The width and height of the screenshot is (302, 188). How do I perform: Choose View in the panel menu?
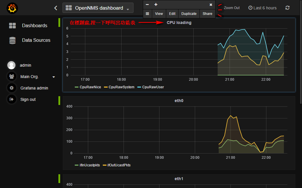click(159, 14)
